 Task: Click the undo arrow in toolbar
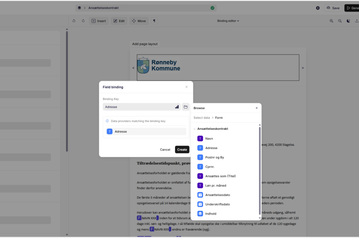(x=74, y=21)
